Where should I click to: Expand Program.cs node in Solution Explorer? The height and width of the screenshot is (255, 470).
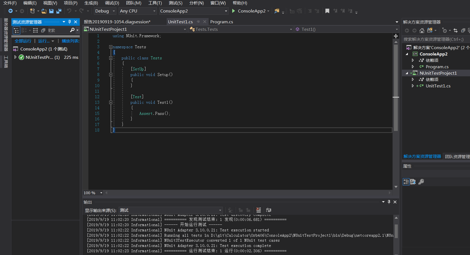tap(413, 67)
